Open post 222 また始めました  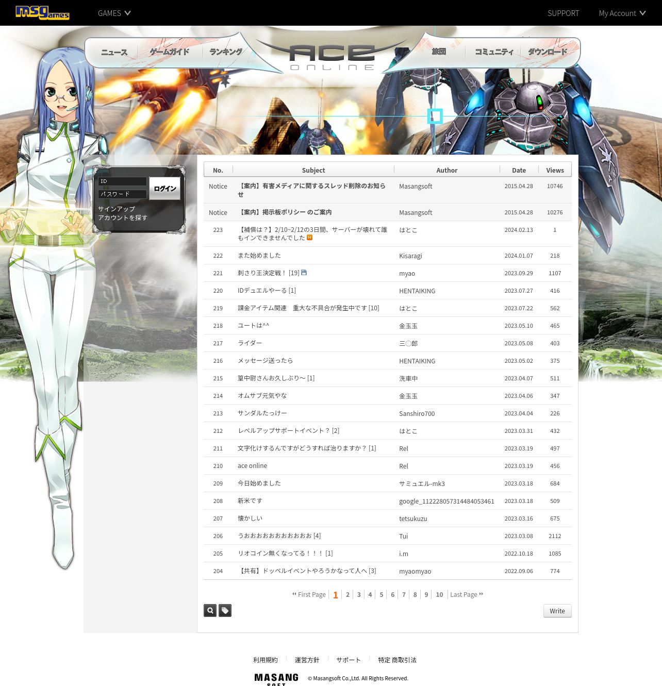click(259, 256)
